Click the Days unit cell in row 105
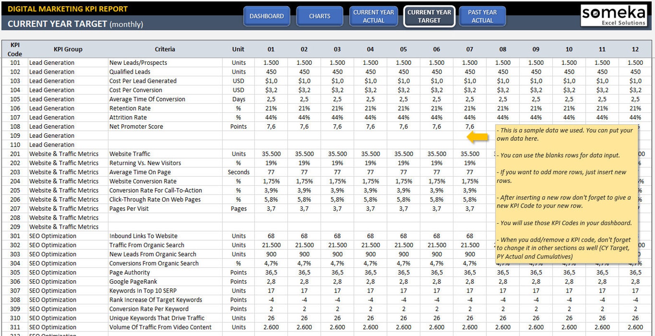Viewport: 655px width, 336px height. [x=238, y=99]
